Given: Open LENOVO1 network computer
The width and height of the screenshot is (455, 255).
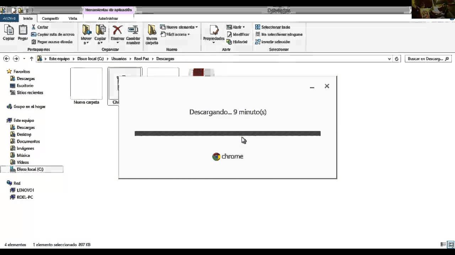Looking at the screenshot, I should (x=25, y=190).
